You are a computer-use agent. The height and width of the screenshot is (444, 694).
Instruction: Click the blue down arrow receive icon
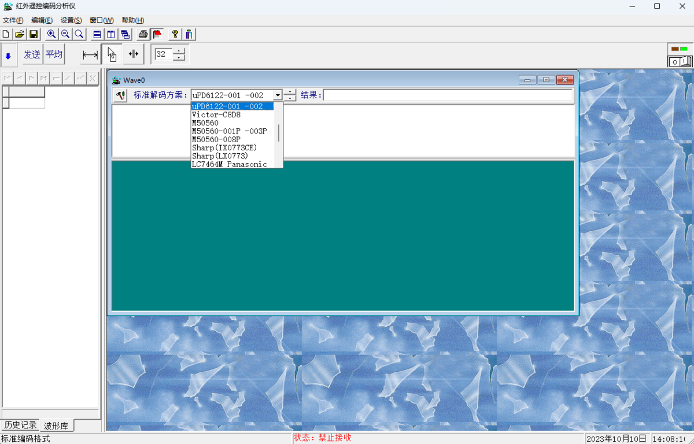[8, 55]
